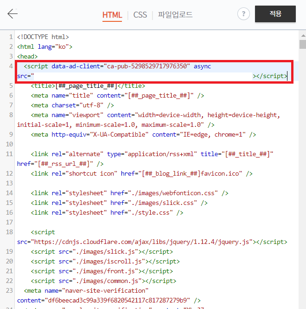Image resolution: width=306 pixels, height=309 pixels.
Task: Switch to the CSS tab
Action: coord(140,15)
